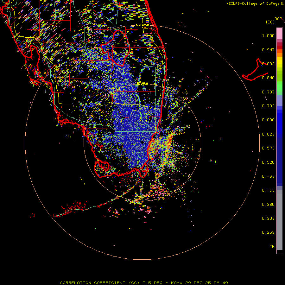This screenshot has width=285, height=285.
Task: Click the 1.000 legend value
Action: pyautogui.click(x=268, y=35)
